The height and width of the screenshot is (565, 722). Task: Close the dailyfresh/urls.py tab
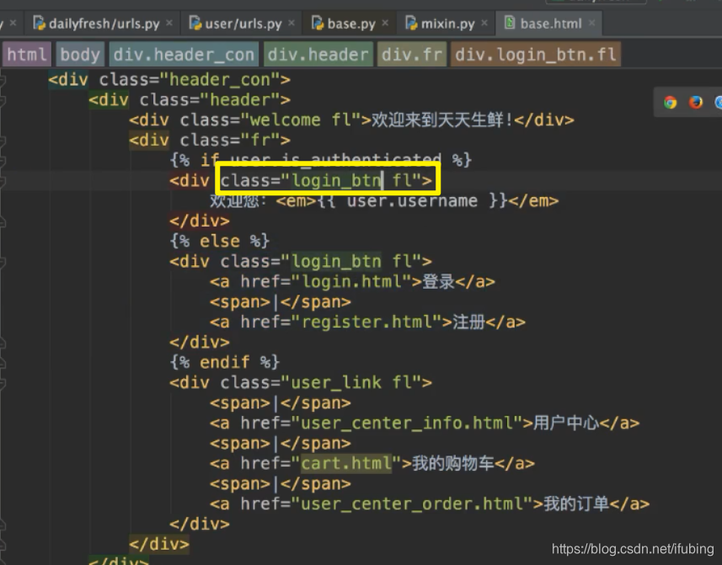(169, 23)
